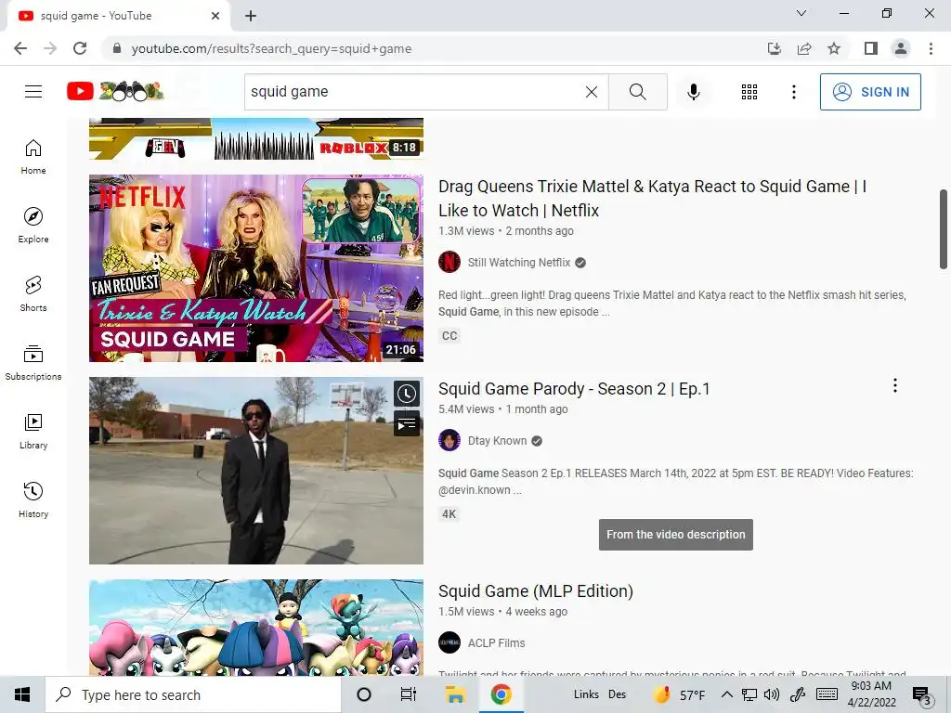Add Squid Game Parody to Watch later

coord(407,394)
